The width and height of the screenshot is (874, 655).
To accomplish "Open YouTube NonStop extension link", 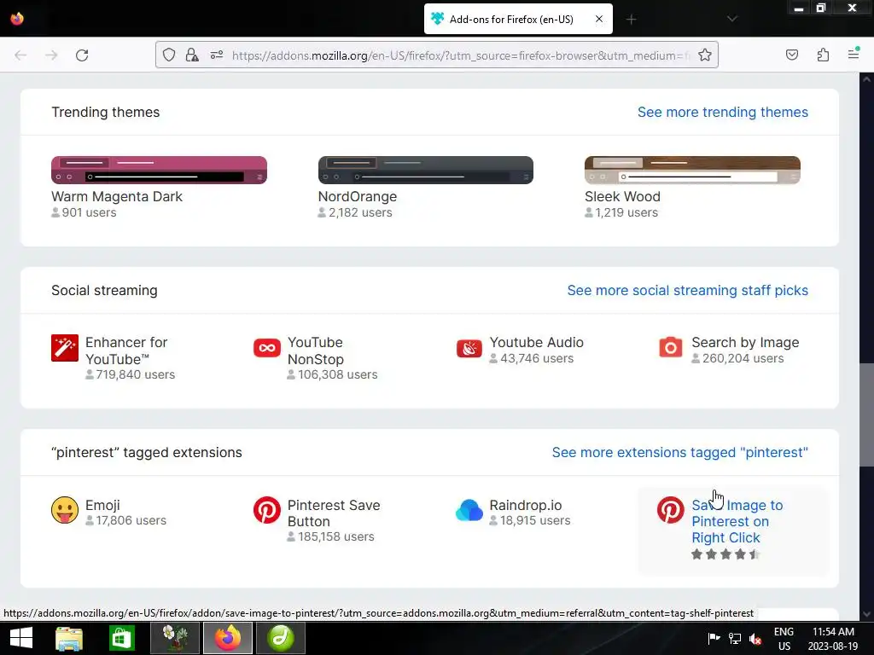I will (316, 351).
